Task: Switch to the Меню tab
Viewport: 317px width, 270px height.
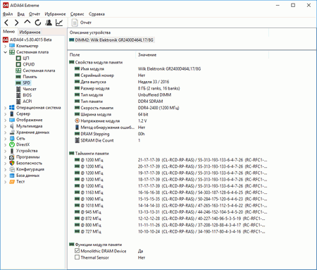Action: [9, 32]
